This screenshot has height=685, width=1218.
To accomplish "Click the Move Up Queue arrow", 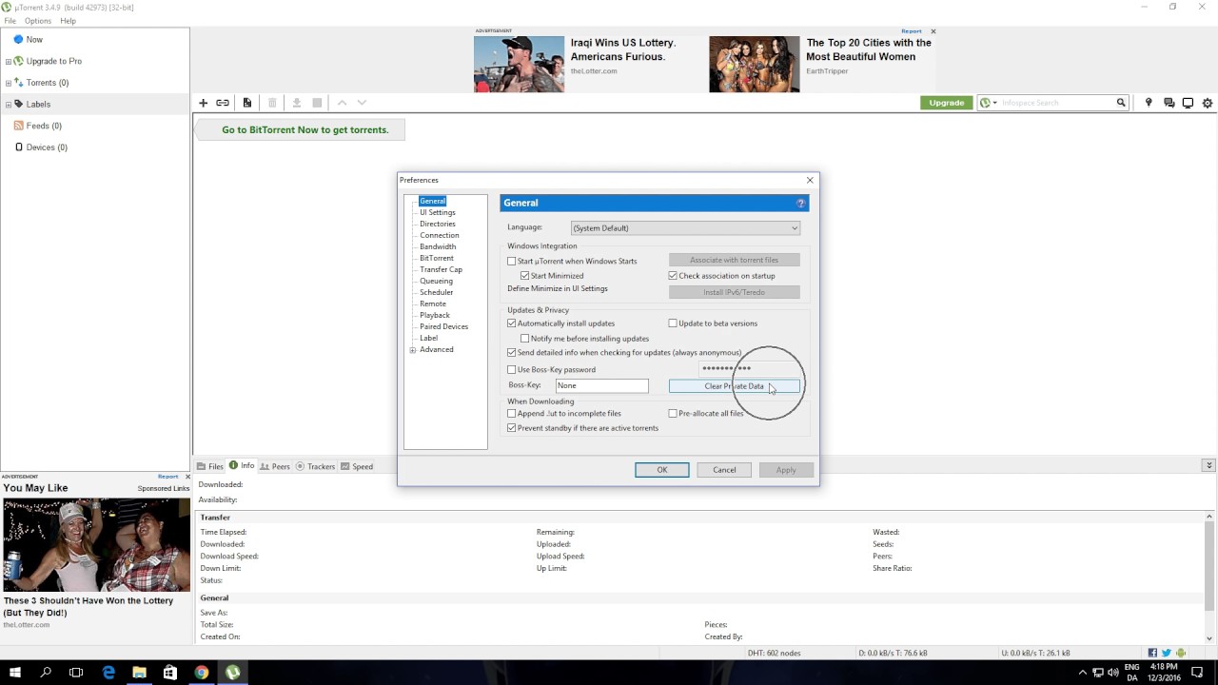I will click(342, 103).
